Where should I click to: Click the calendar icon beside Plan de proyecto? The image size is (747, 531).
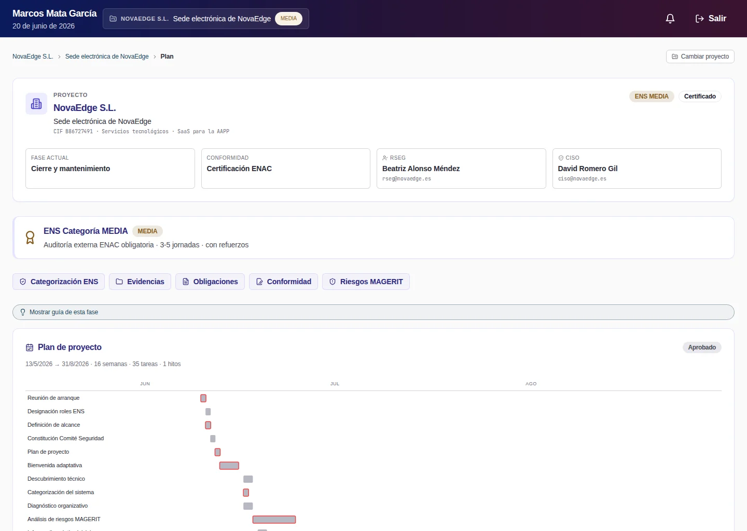(30, 347)
